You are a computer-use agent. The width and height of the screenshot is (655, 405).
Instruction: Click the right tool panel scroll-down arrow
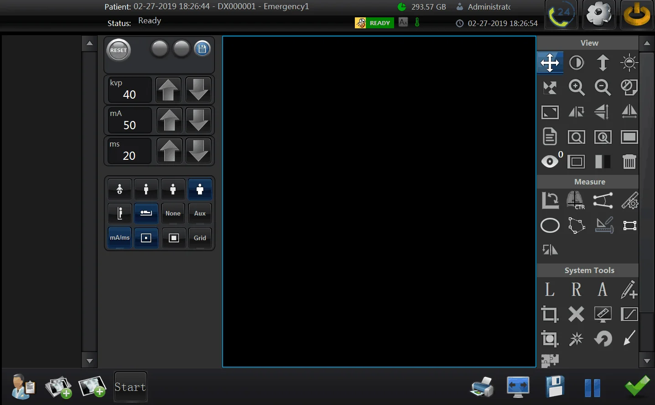647,361
